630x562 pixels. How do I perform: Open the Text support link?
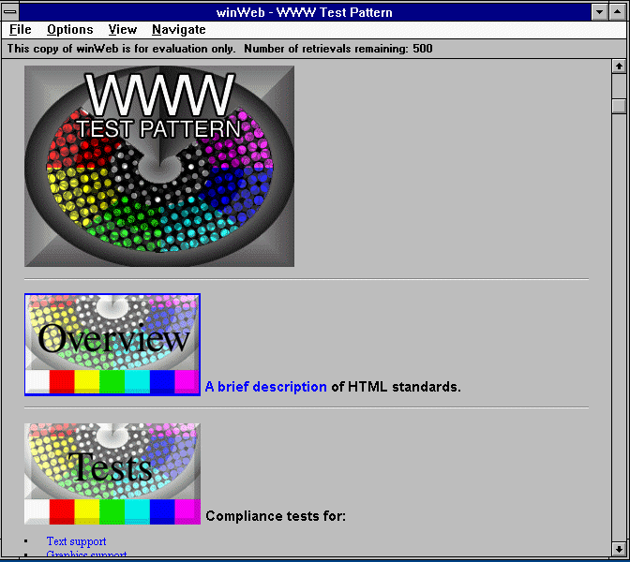[77, 541]
